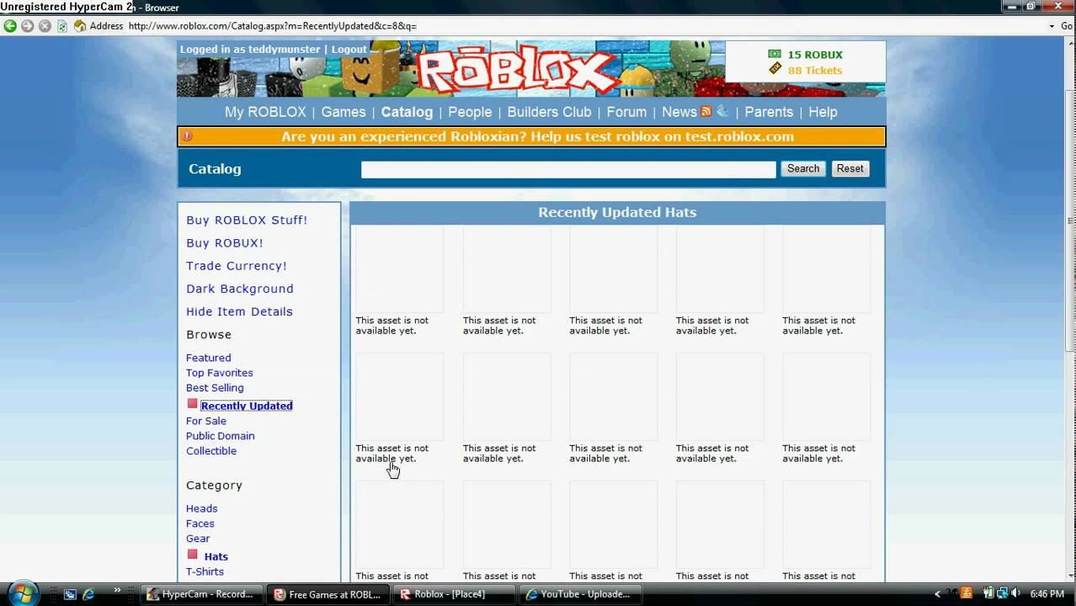Select the Hats category
1076x606 pixels.
point(216,556)
